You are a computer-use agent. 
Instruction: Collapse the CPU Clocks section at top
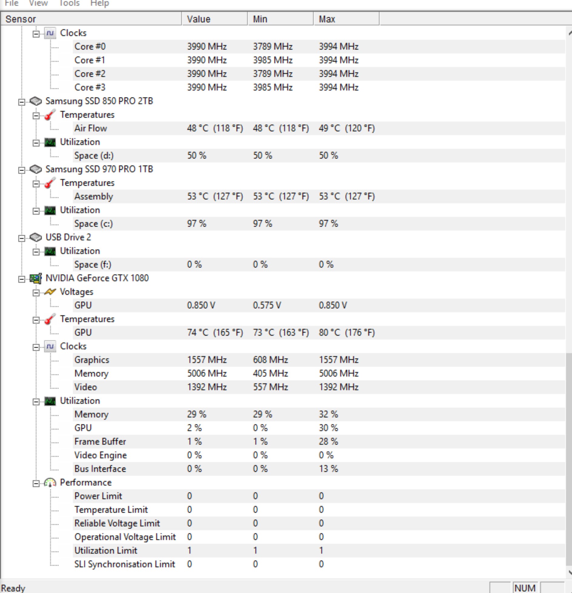pos(36,34)
